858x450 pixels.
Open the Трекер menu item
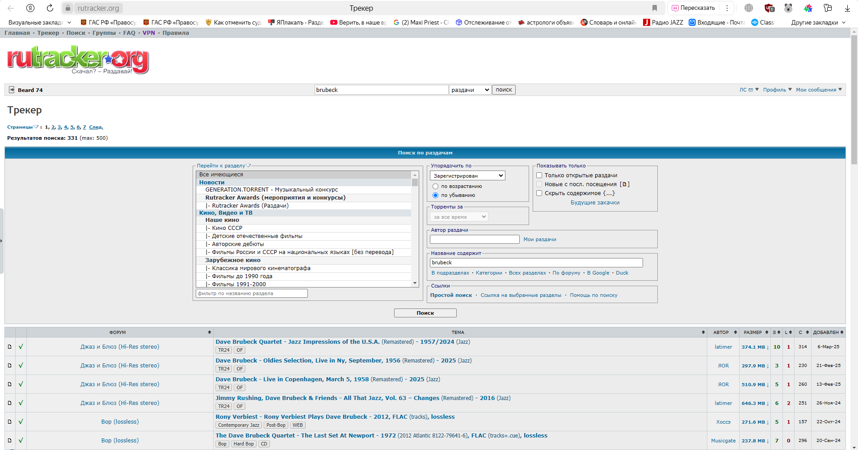48,33
